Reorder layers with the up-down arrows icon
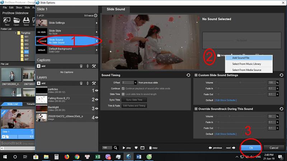 coord(88,83)
